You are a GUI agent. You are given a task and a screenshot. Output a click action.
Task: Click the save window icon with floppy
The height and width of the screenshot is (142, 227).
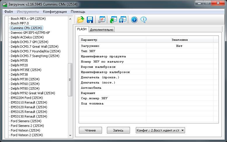pos(123,20)
